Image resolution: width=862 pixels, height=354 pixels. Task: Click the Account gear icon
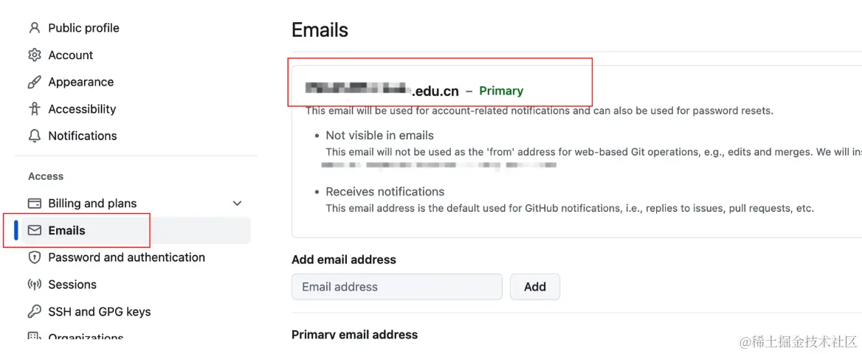click(x=34, y=55)
